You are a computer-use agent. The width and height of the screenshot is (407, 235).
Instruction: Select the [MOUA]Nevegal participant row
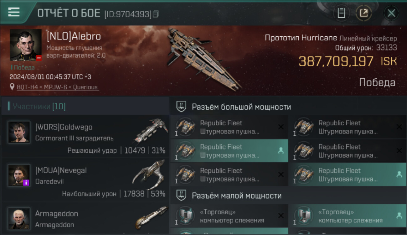pos(85,180)
